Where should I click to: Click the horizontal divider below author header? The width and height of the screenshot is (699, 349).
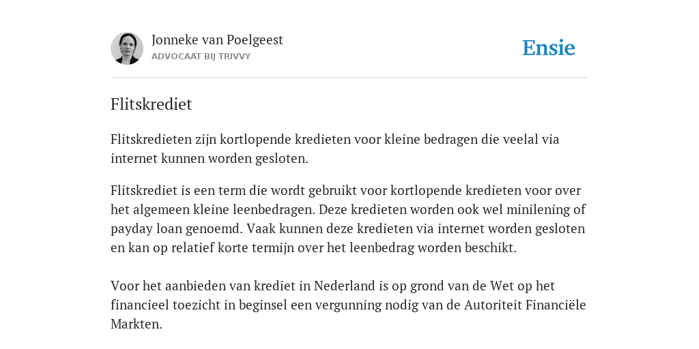pos(349,78)
